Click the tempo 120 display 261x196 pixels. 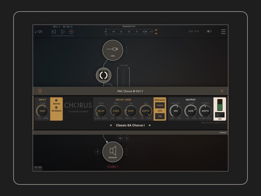(38, 32)
